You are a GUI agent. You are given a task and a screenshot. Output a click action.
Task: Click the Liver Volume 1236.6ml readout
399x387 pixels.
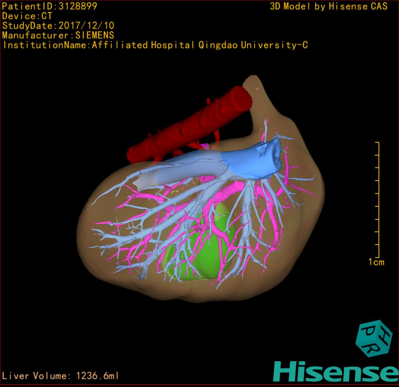[x=61, y=376]
